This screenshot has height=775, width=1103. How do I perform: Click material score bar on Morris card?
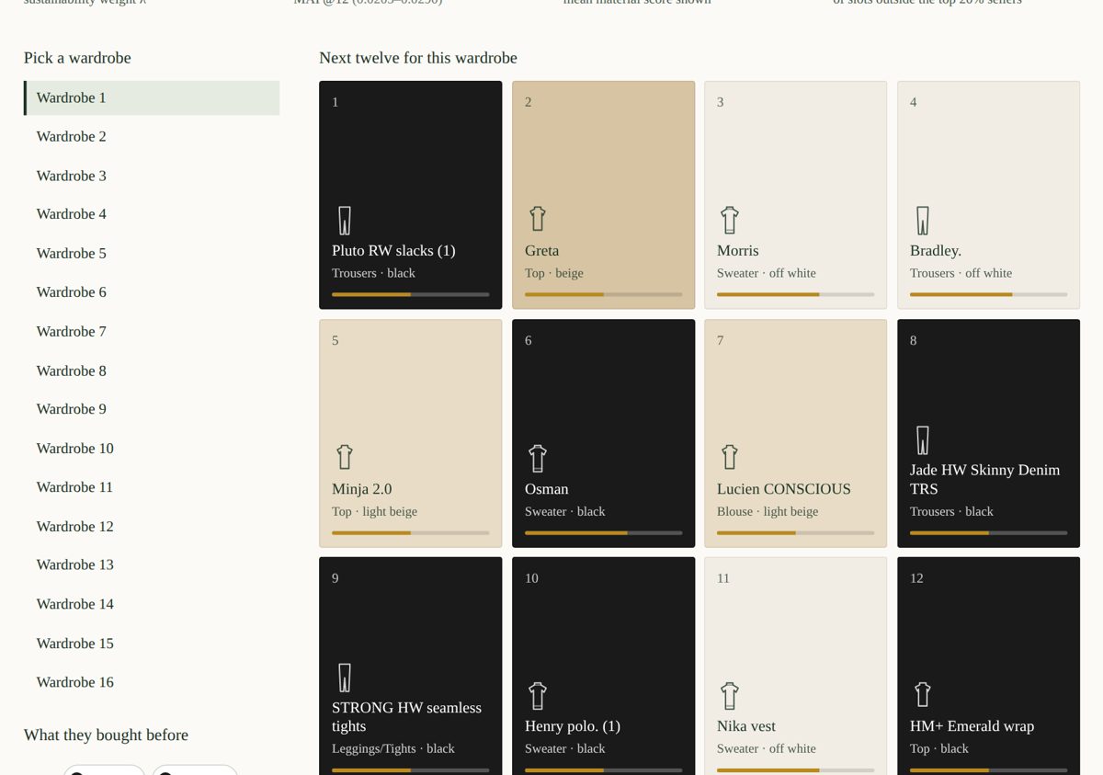(795, 294)
